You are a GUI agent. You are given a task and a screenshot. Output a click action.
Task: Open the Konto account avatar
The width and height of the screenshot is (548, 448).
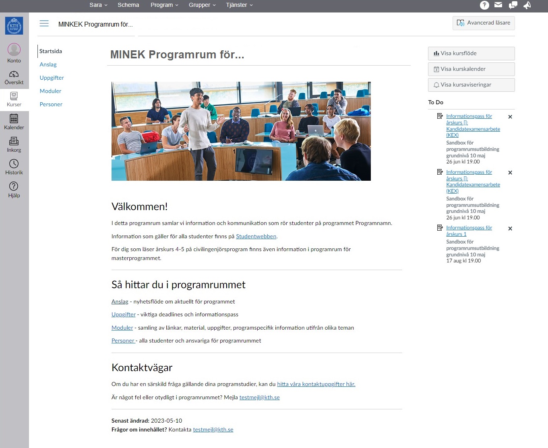[x=14, y=50]
